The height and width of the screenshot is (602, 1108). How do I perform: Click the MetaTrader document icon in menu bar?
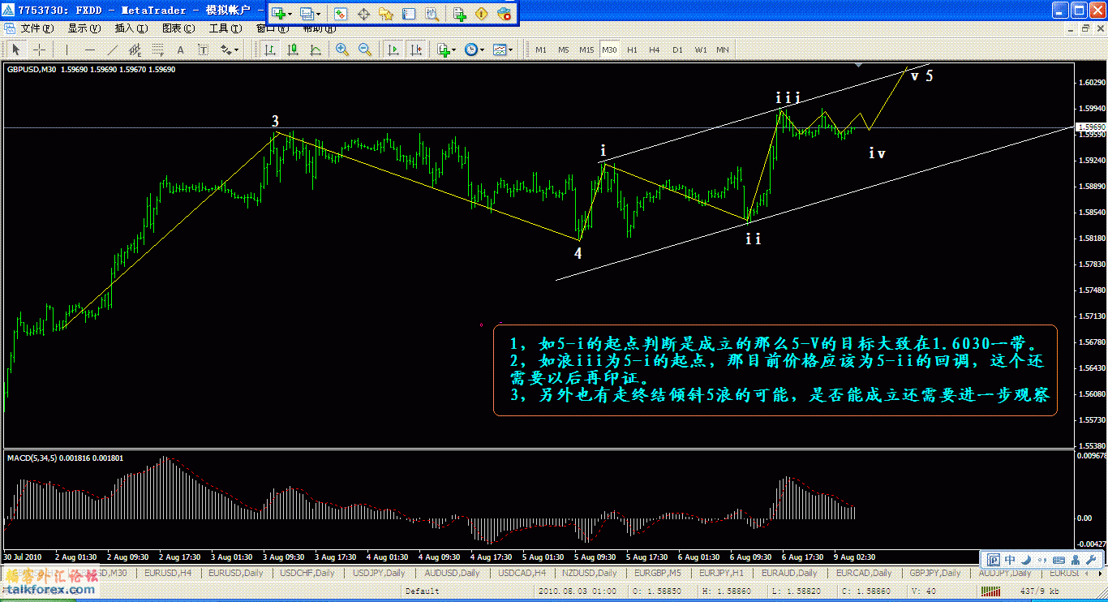pos(9,28)
